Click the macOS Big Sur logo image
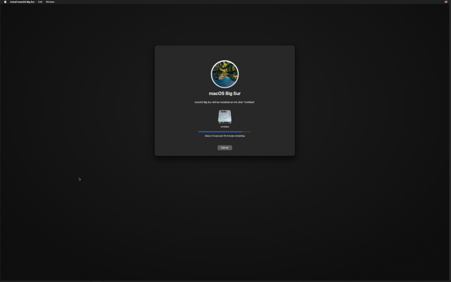The width and height of the screenshot is (451, 282). tap(225, 74)
